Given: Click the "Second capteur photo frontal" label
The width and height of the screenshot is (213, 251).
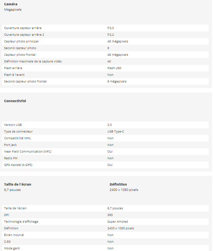Looking at the screenshot, I should click(25, 81).
